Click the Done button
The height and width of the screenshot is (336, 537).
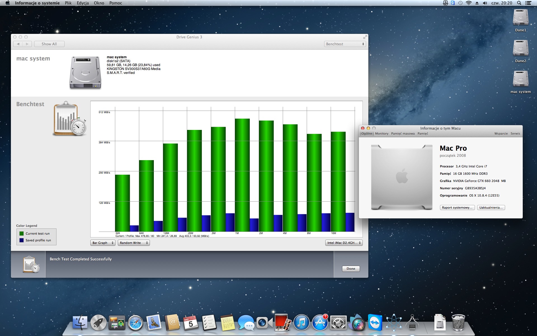click(351, 269)
